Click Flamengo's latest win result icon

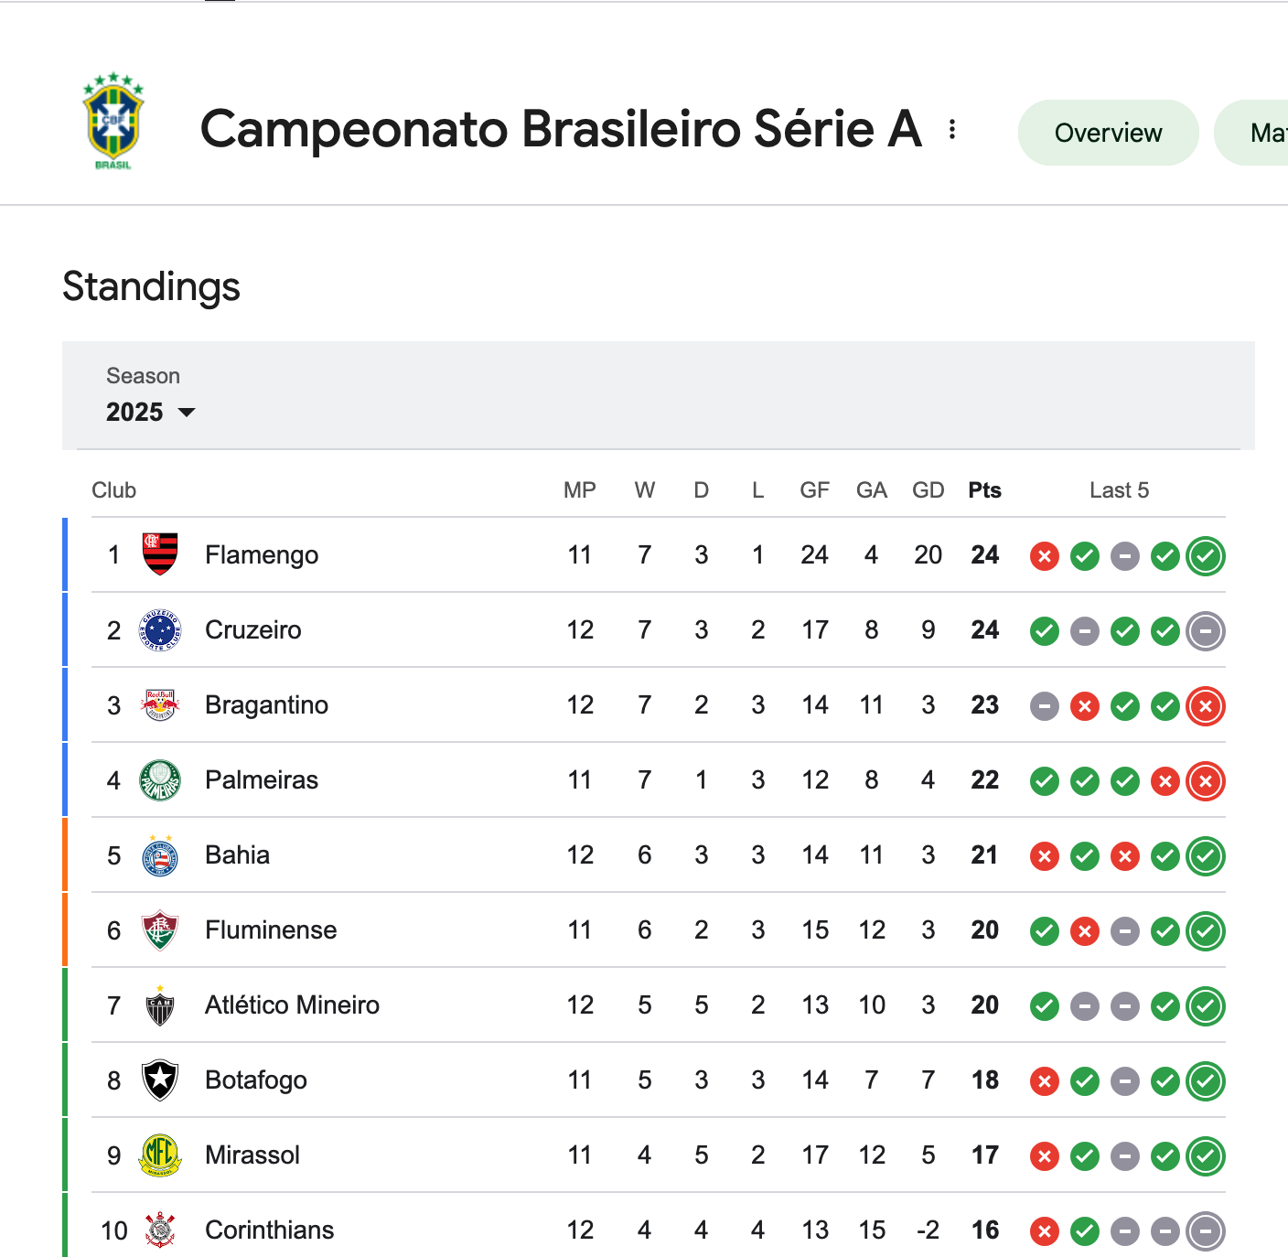(x=1206, y=555)
